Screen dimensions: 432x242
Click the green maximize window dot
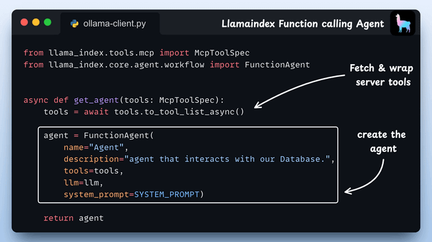point(48,22)
